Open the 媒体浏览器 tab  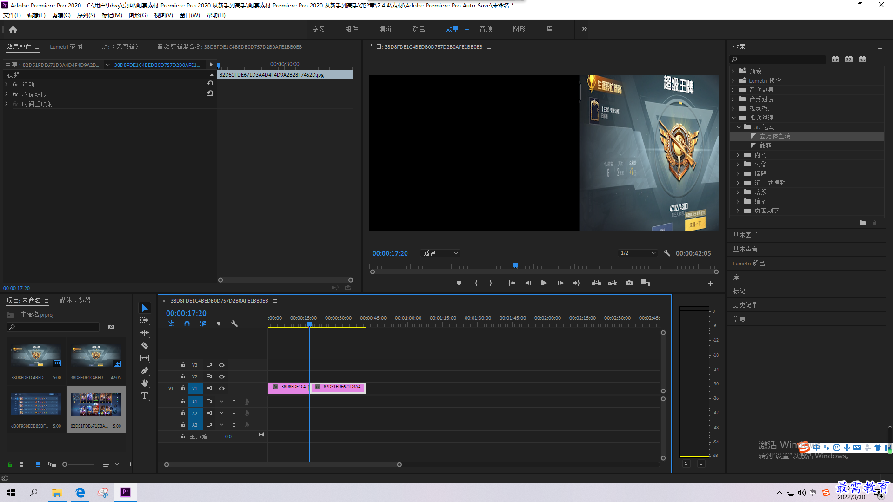(75, 300)
